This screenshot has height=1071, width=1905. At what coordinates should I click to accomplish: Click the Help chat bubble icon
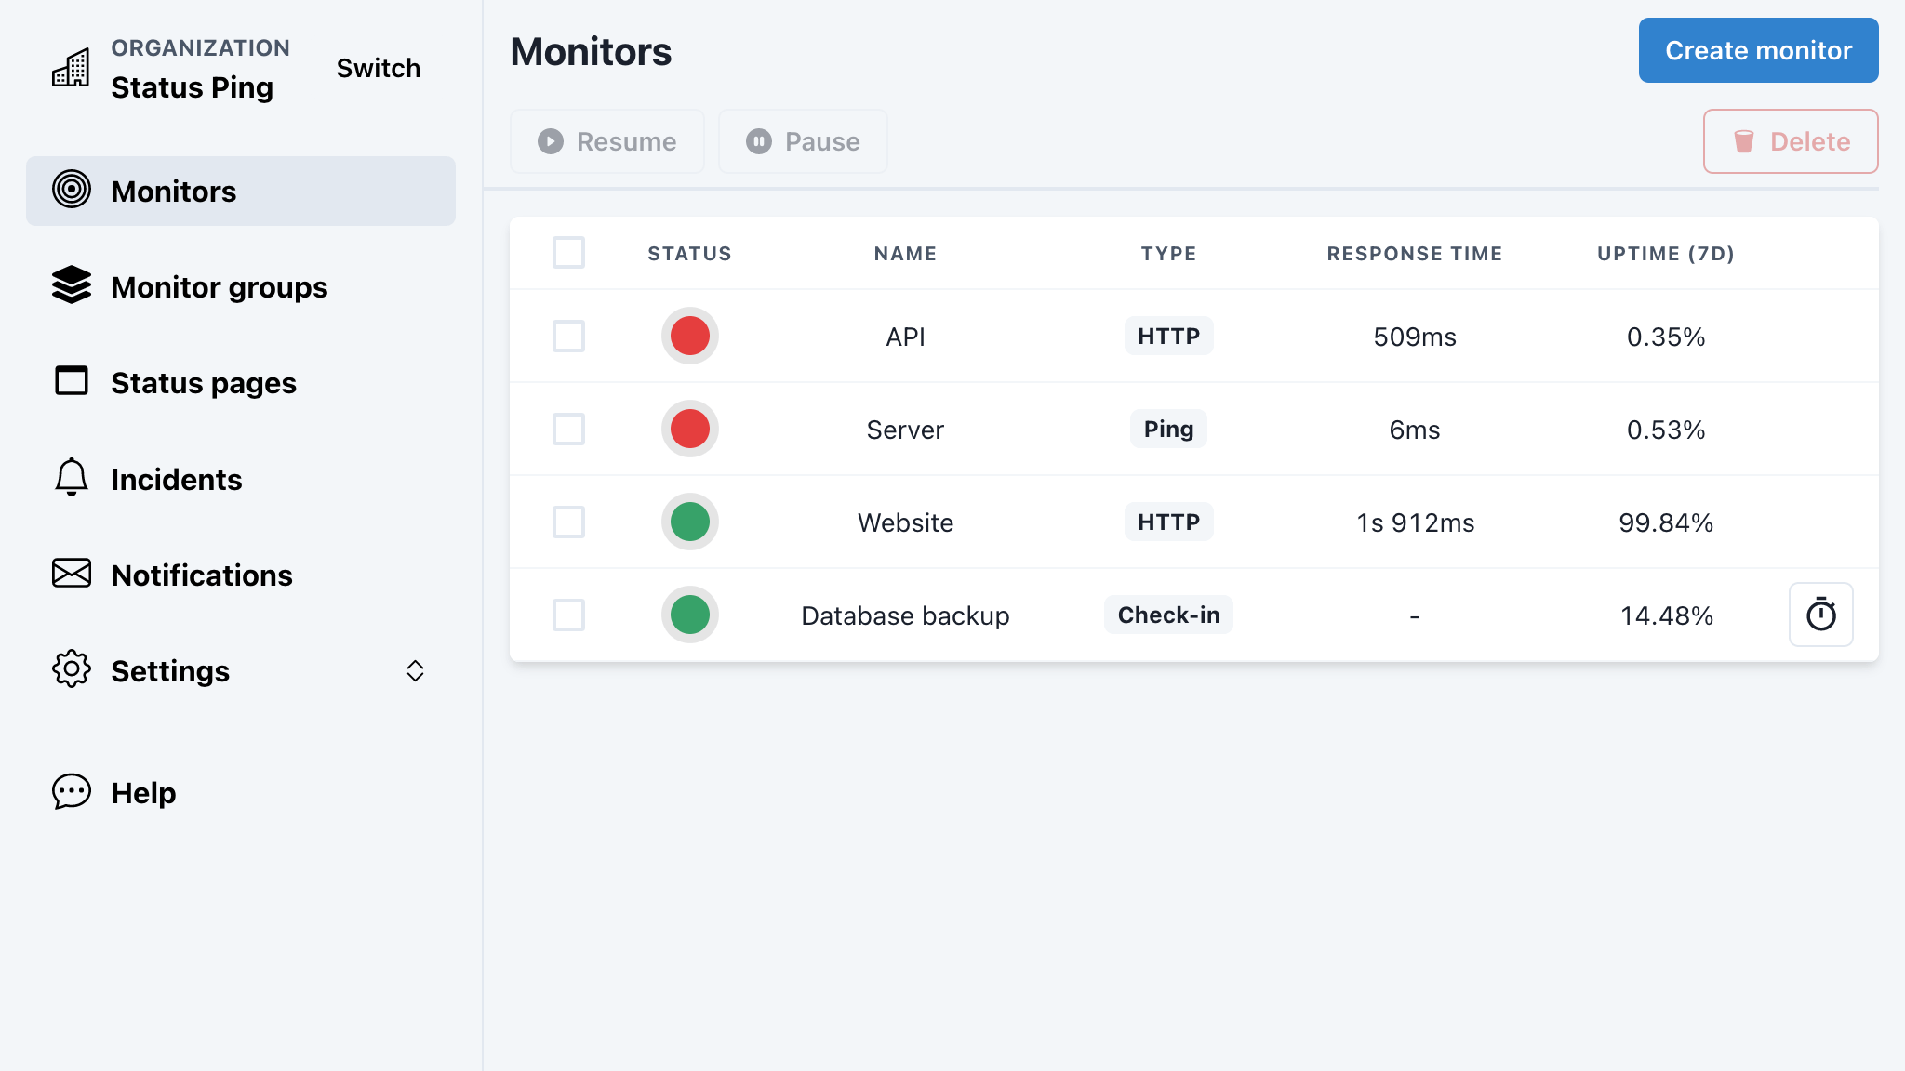[x=72, y=791]
